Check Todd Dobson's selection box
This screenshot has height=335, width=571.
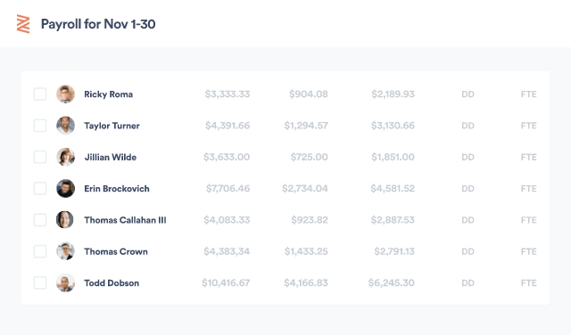pyautogui.click(x=40, y=282)
